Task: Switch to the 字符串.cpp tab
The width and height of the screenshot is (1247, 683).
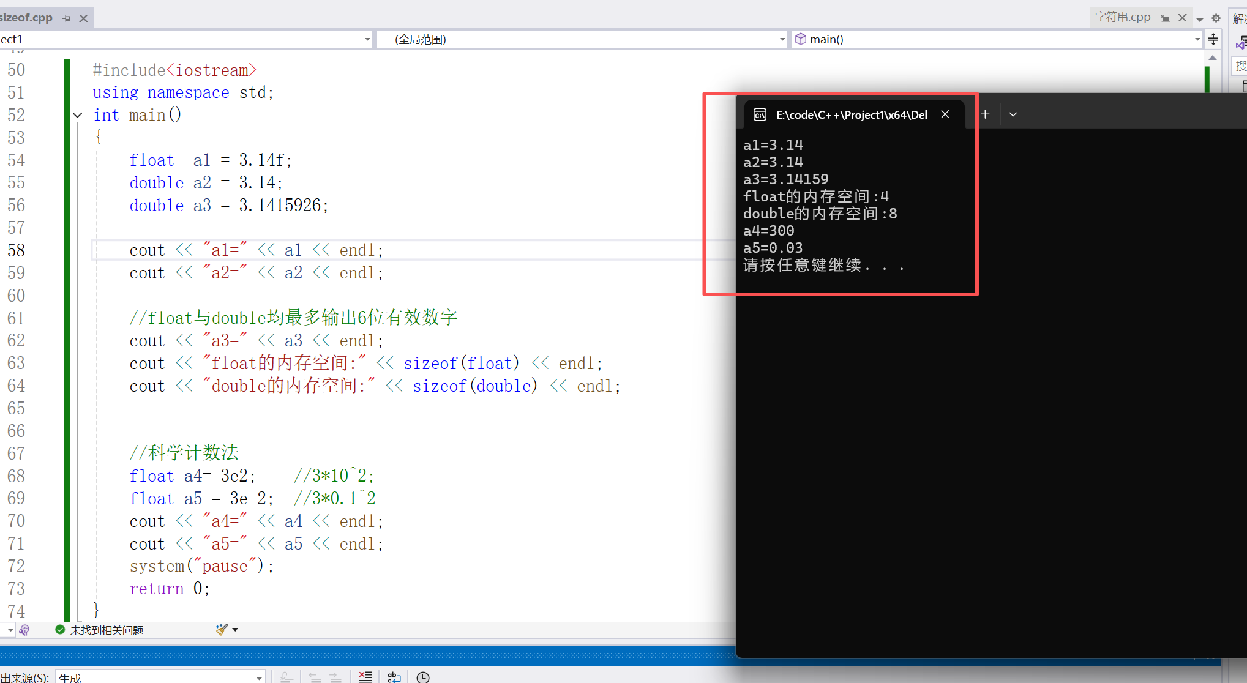Action: (1123, 17)
